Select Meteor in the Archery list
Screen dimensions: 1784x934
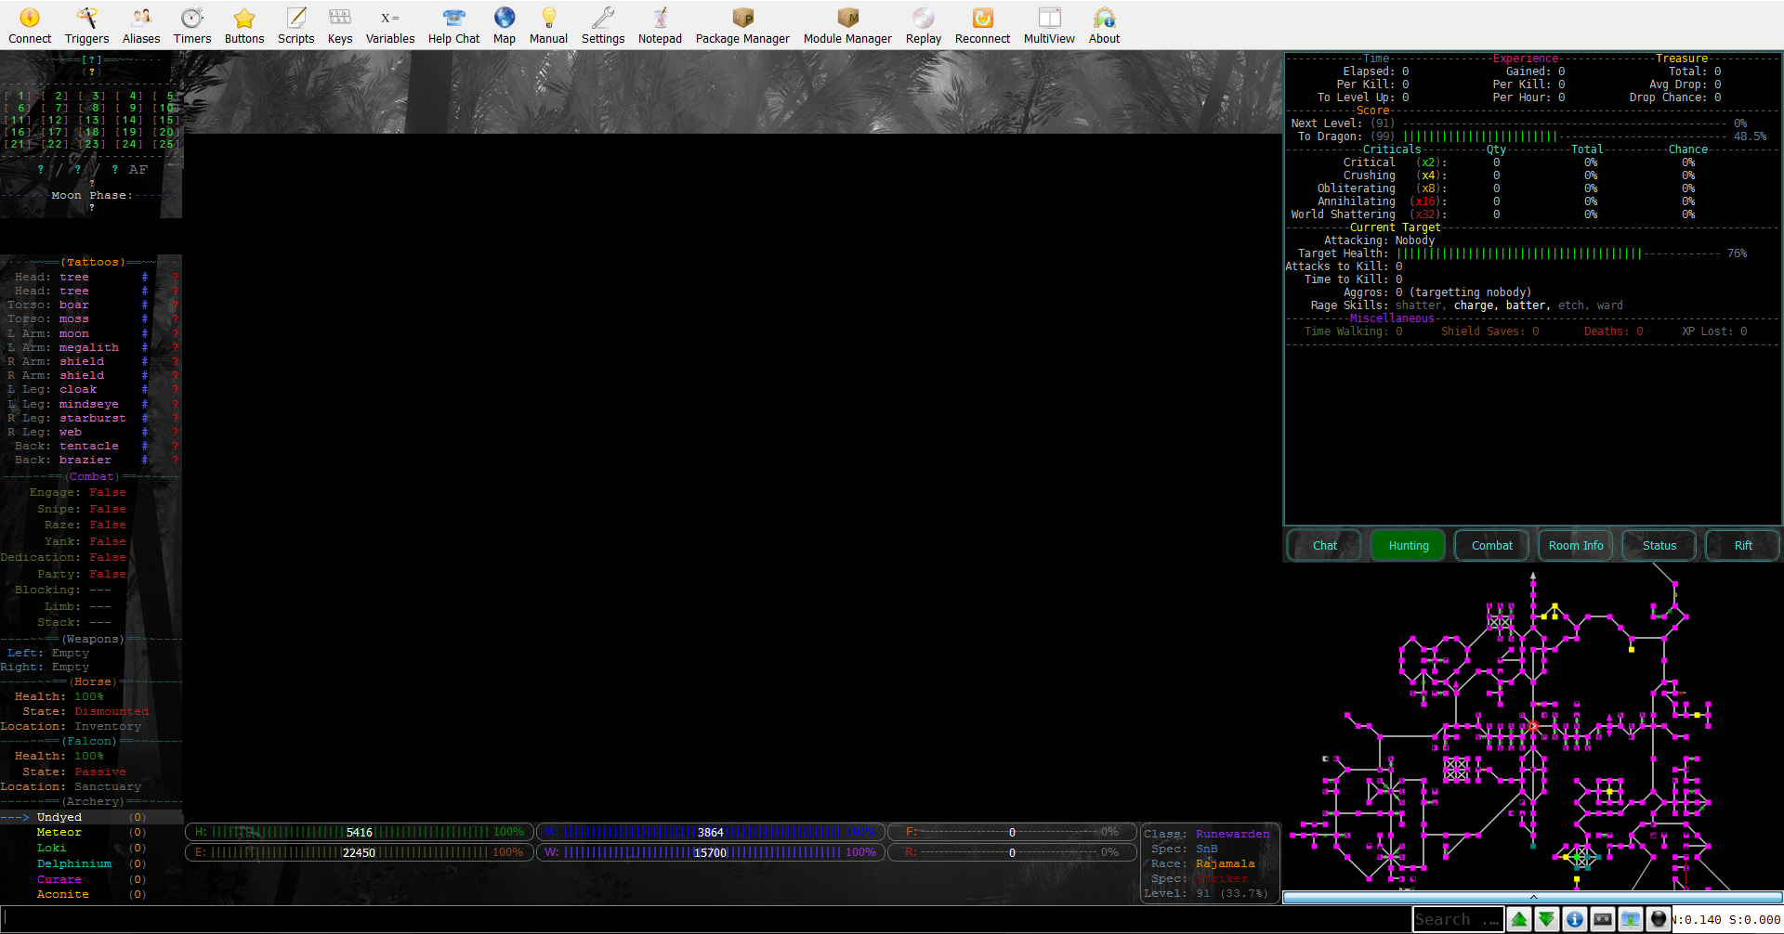coord(59,833)
